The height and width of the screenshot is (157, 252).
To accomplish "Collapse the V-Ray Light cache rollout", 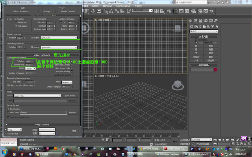I will [42, 55].
